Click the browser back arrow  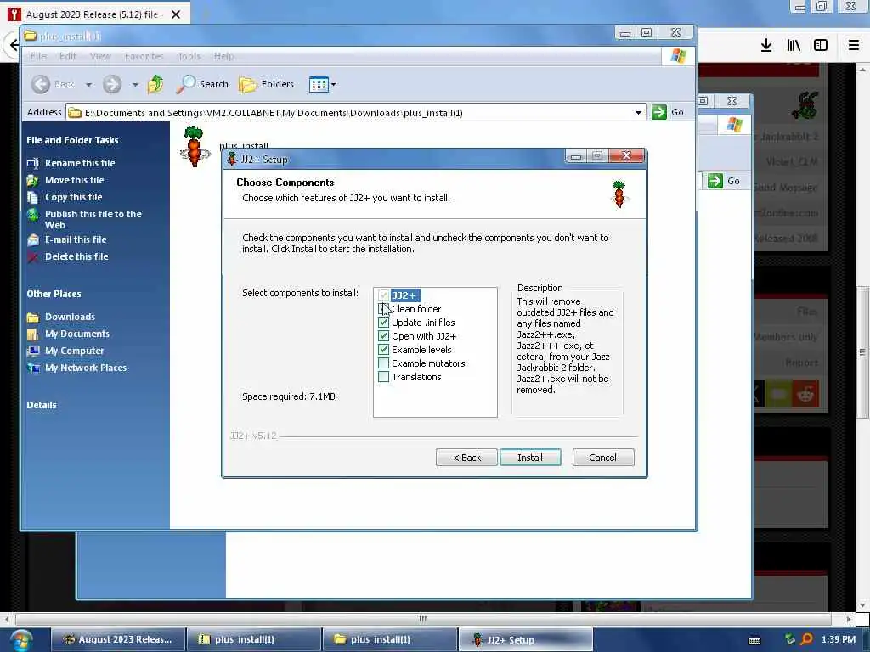click(x=14, y=44)
